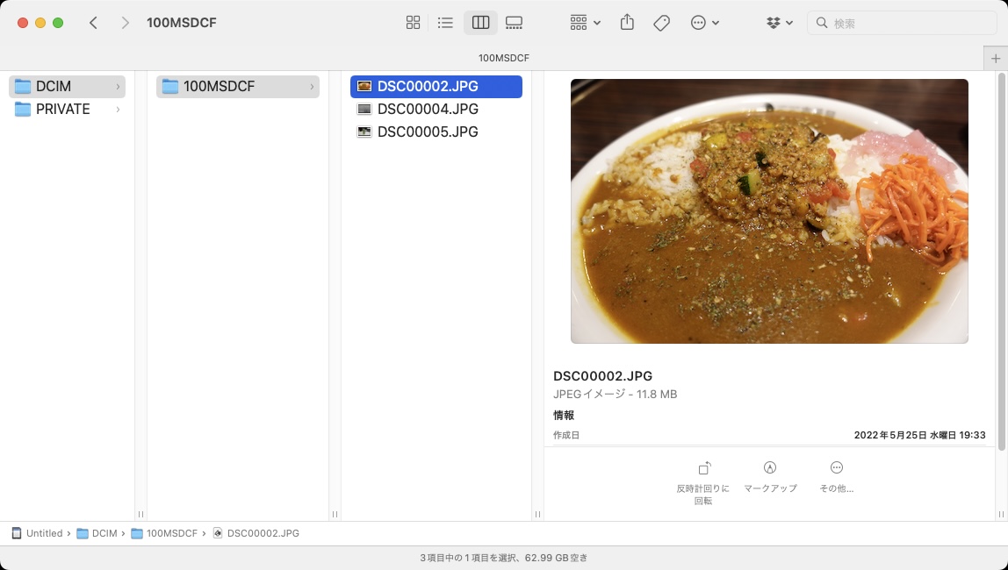The width and height of the screenshot is (1008, 570).
Task: Open the Share icon for DSC00002.JPG
Action: click(x=627, y=22)
